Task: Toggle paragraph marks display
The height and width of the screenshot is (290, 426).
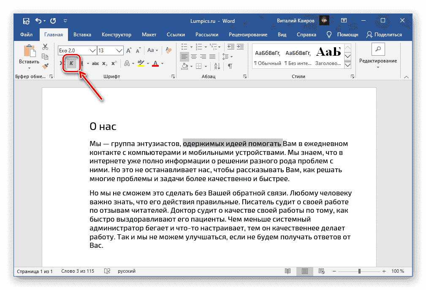Action: (231, 66)
